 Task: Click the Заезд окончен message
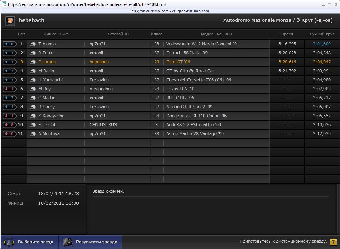coord(108,191)
